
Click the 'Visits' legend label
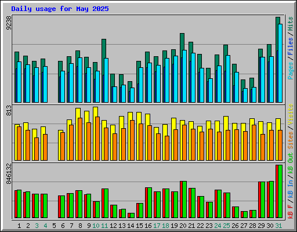291,114
